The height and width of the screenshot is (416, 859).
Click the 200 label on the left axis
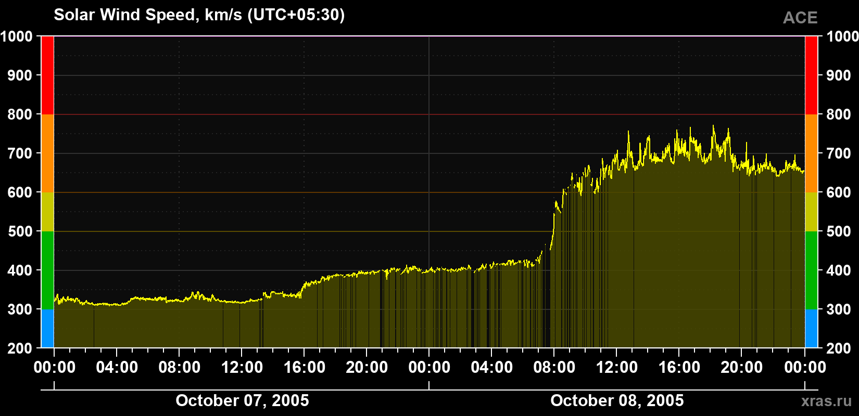[x=20, y=348]
